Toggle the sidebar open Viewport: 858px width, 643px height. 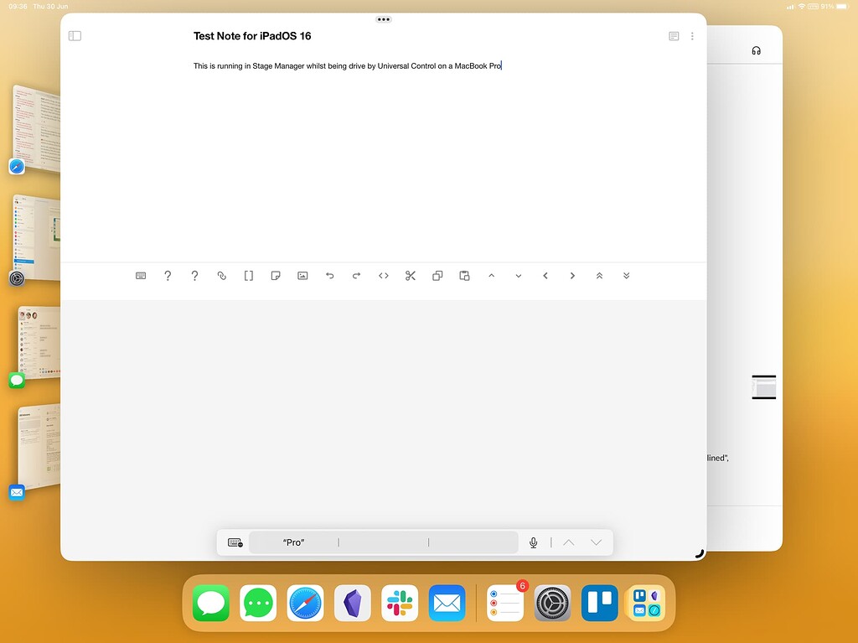pos(75,36)
